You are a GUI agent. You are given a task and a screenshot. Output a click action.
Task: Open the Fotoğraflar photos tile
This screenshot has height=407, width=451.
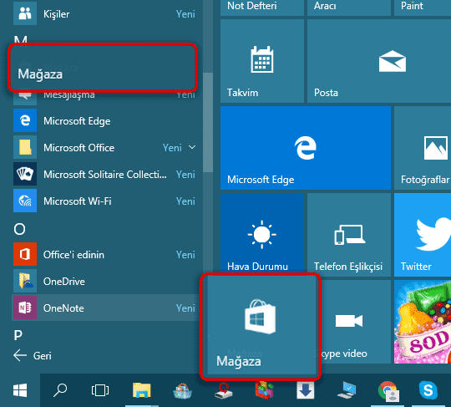click(423, 148)
